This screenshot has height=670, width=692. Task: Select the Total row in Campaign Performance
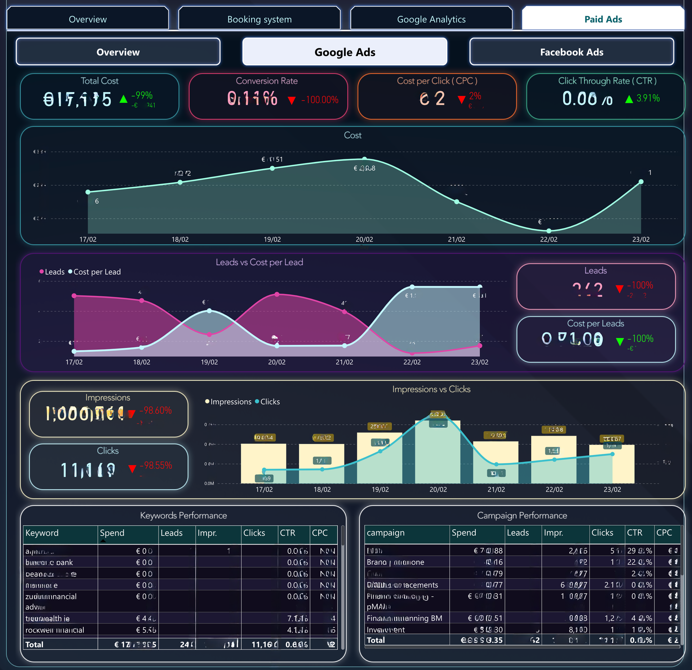tap(522, 640)
